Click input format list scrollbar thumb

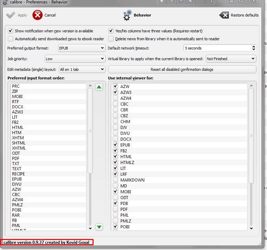(x=90, y=131)
